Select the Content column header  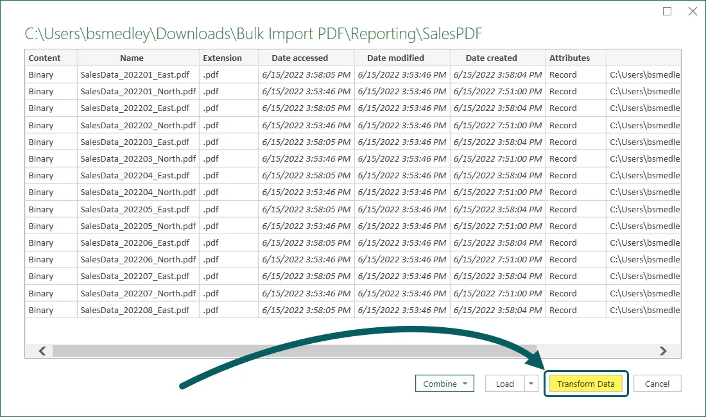point(45,58)
